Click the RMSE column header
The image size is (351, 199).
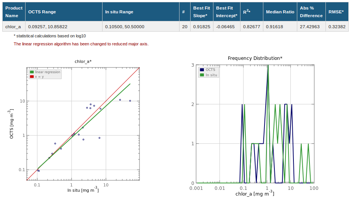[x=336, y=12]
